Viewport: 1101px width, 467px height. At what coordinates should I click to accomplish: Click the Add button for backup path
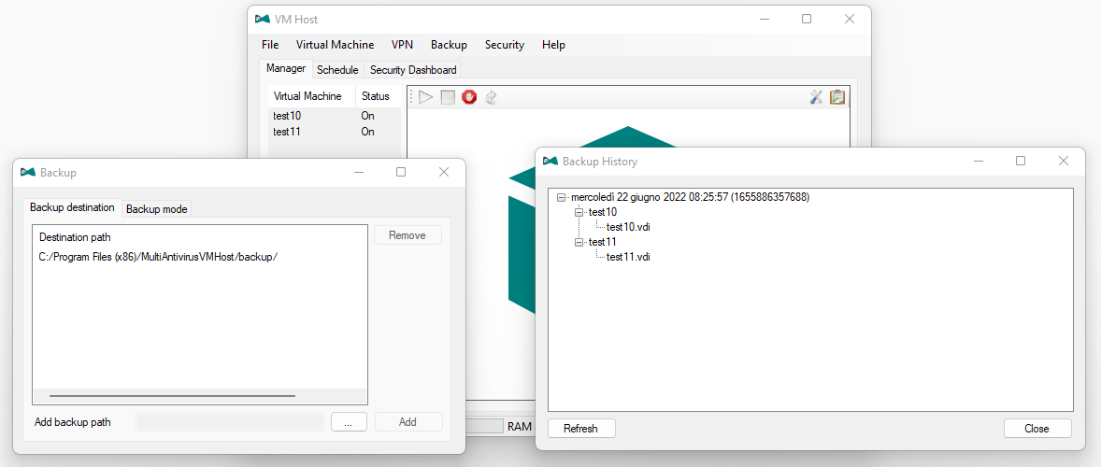408,421
